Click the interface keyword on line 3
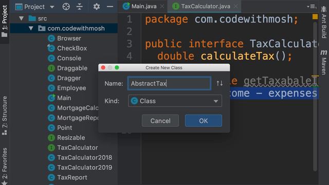 click(x=216, y=44)
